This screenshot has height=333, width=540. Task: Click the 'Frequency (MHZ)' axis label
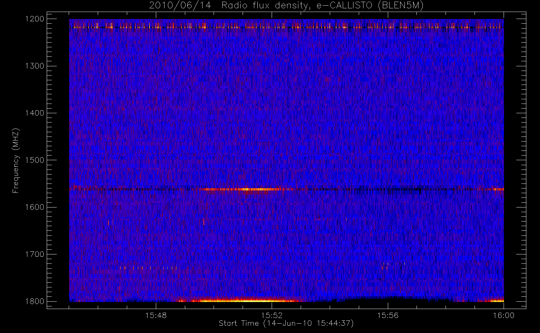click(16, 161)
